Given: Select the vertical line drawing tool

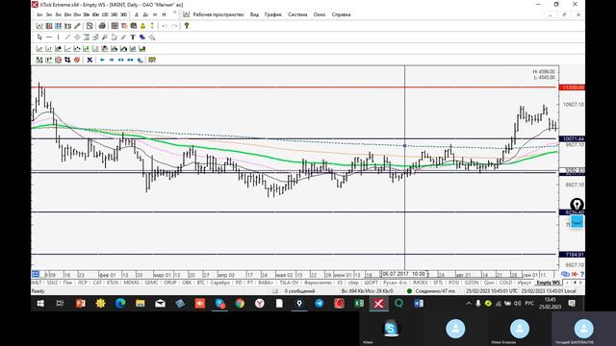Looking at the screenshot, I should point(58,37).
